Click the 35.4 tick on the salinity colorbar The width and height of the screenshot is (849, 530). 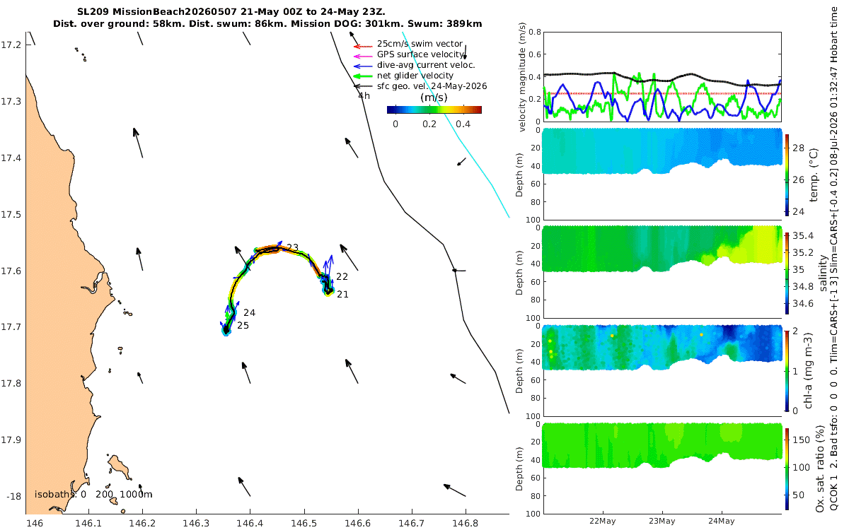803,236
